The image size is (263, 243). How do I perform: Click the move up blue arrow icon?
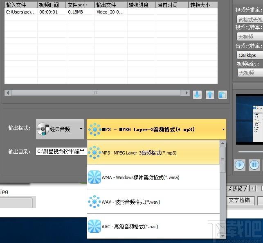coord(210,95)
